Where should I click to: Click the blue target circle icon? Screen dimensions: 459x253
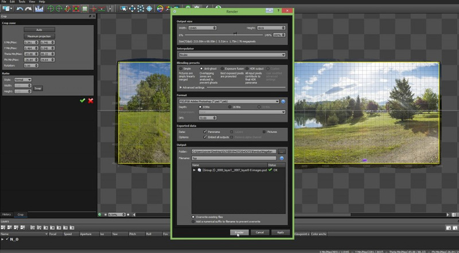pyautogui.click(x=149, y=9)
